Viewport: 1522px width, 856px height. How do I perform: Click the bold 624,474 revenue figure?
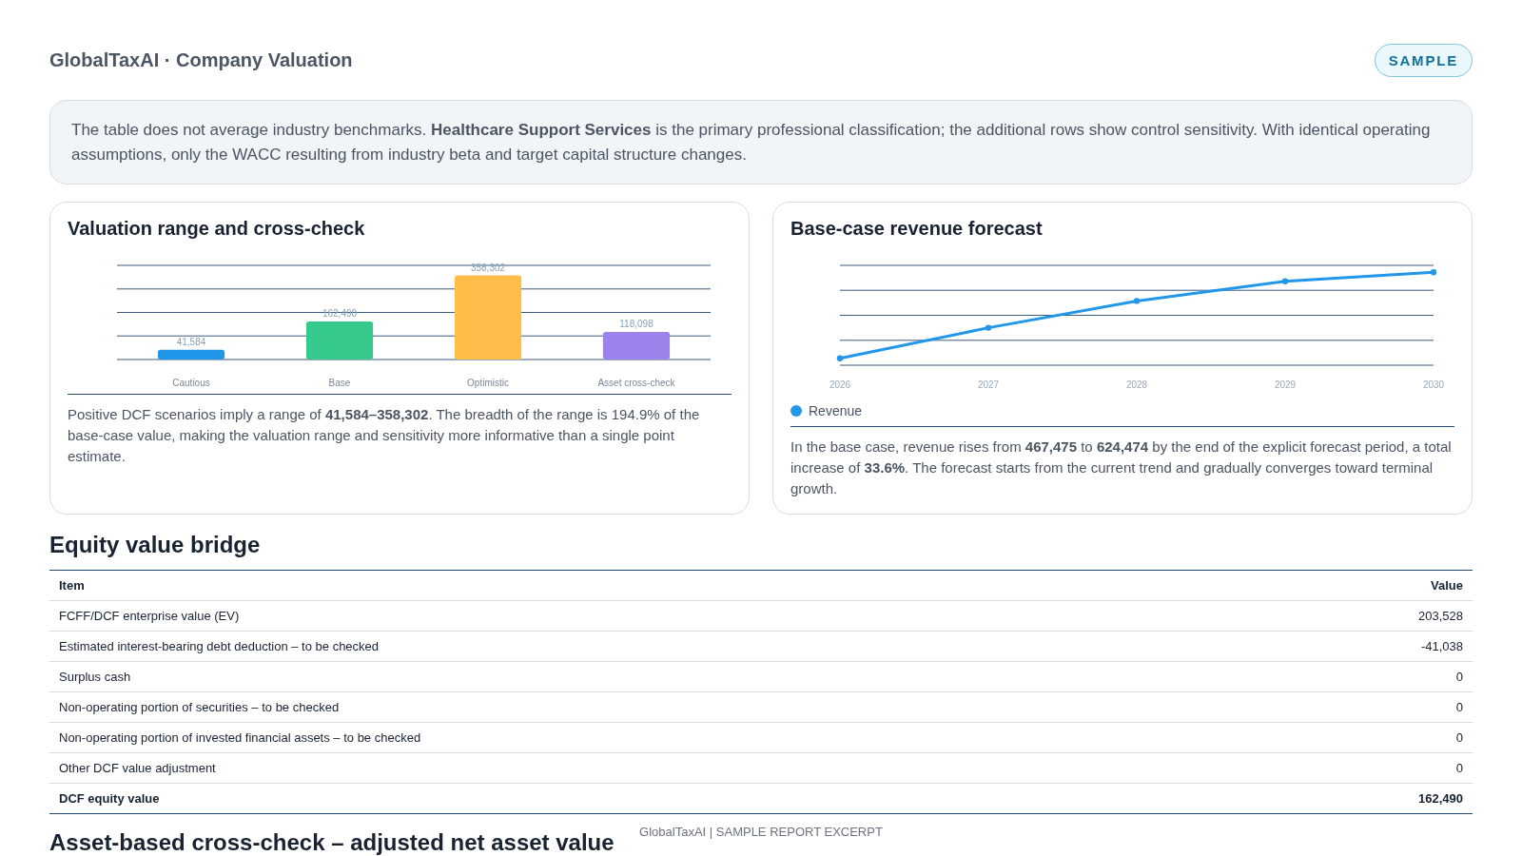(x=1122, y=447)
